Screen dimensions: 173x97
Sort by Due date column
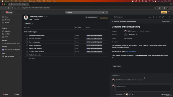(x=78, y=28)
